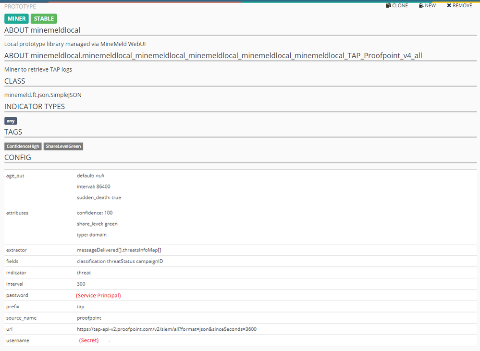Click messageDelivered[].threatsInfoMap[] extractor value
Screen dimensions: 480x351
coord(119,250)
